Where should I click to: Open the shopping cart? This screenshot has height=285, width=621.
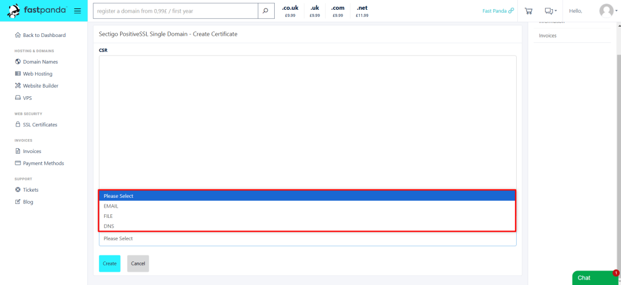pos(528,11)
